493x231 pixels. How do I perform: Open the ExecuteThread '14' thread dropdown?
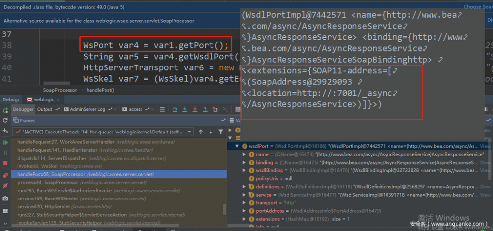coord(103,132)
